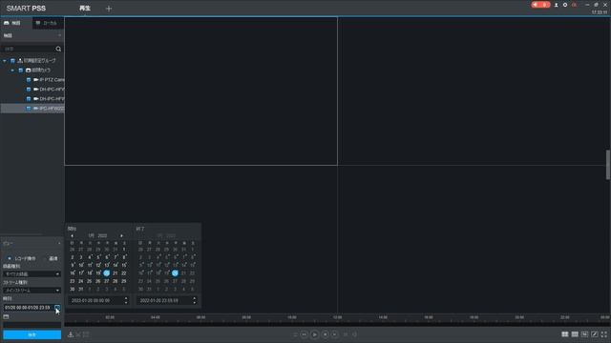Click the blue search button

[x=32, y=334]
